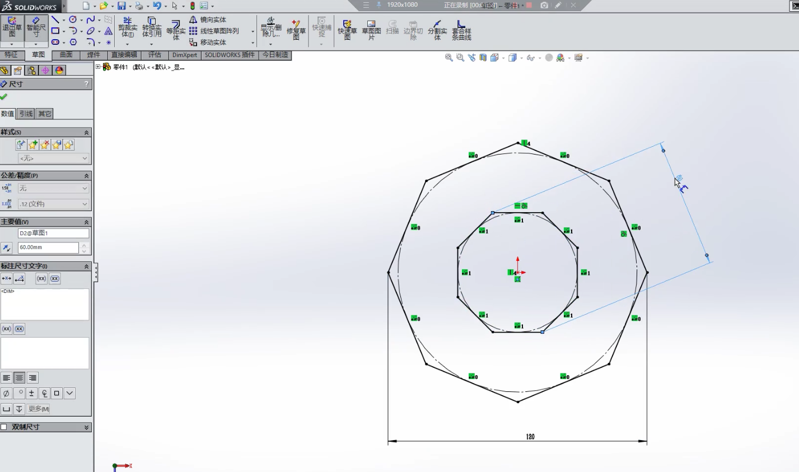Open the style dropdown showing <无>

coord(53,158)
